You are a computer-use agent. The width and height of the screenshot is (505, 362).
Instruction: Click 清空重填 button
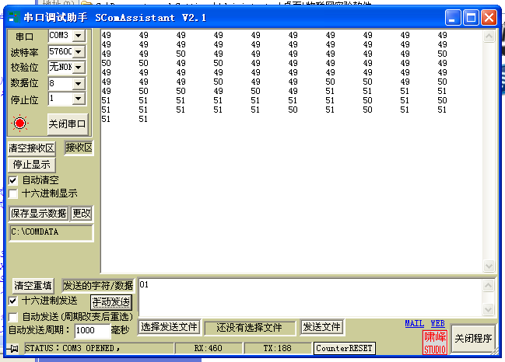tap(33, 286)
